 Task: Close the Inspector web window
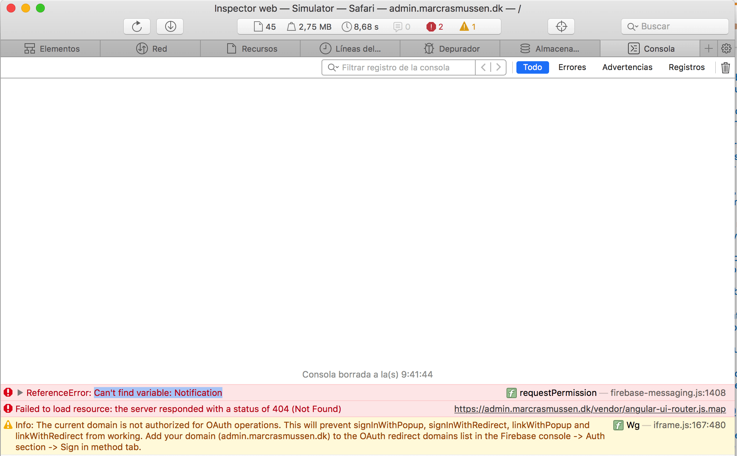11,8
